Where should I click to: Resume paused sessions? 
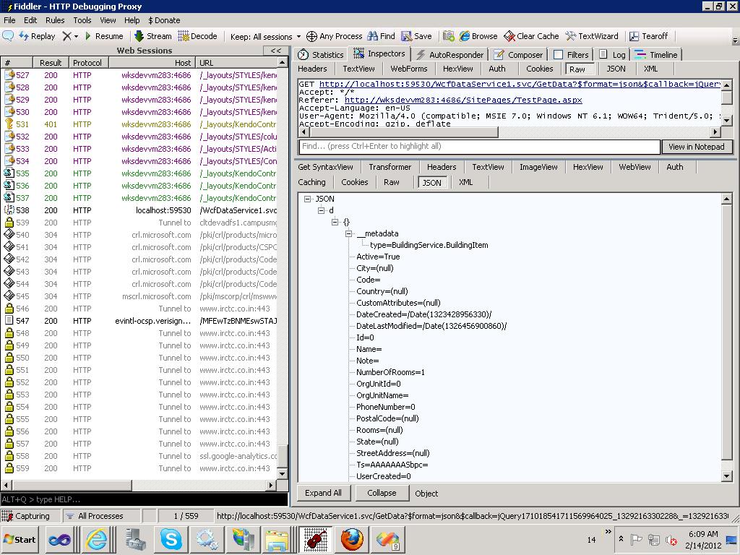point(104,36)
